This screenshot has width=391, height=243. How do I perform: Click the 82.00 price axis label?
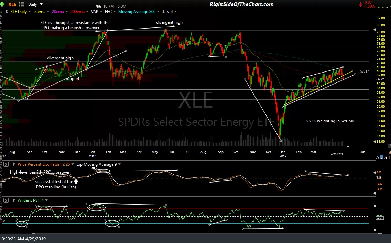381,18
